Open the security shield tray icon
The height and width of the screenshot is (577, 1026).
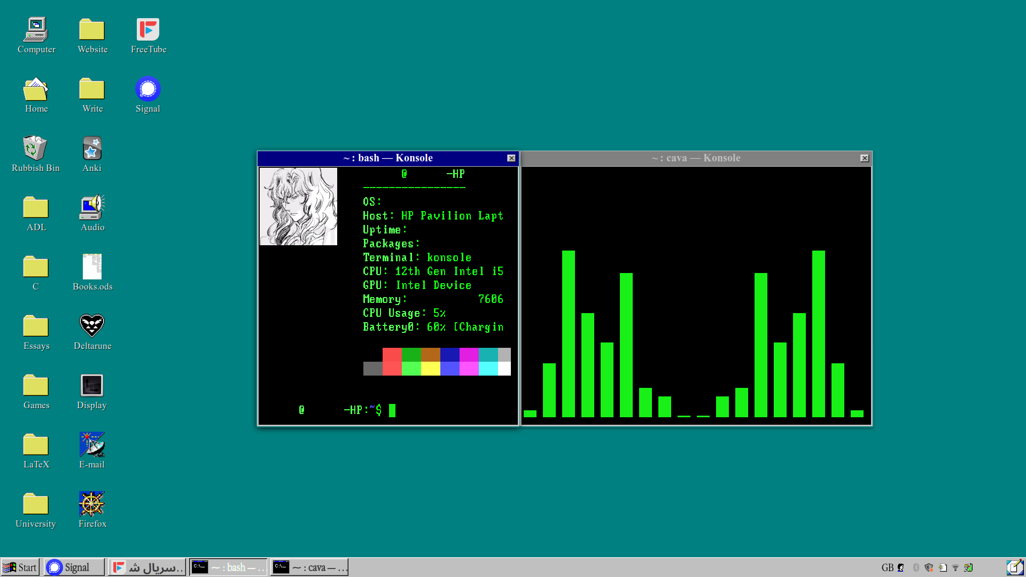pos(929,568)
